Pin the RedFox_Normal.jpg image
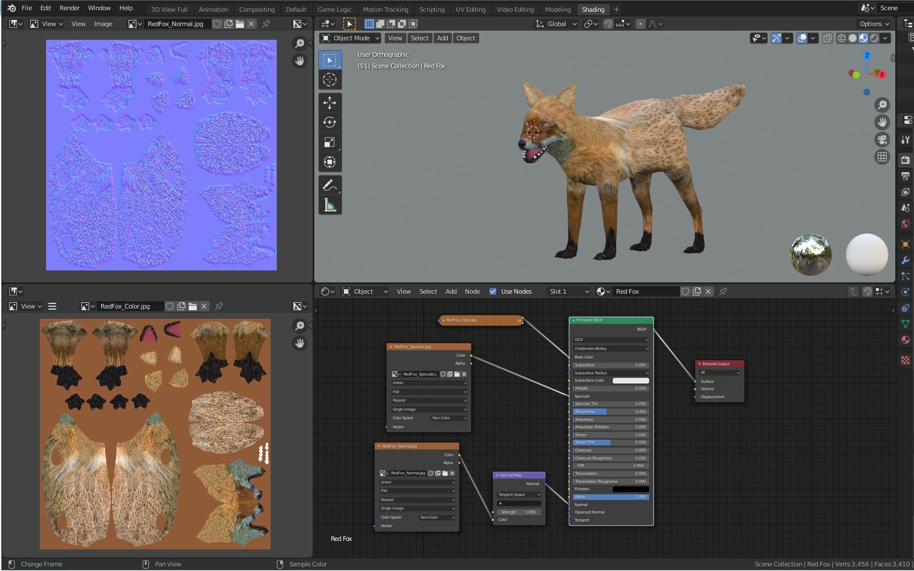 (265, 24)
